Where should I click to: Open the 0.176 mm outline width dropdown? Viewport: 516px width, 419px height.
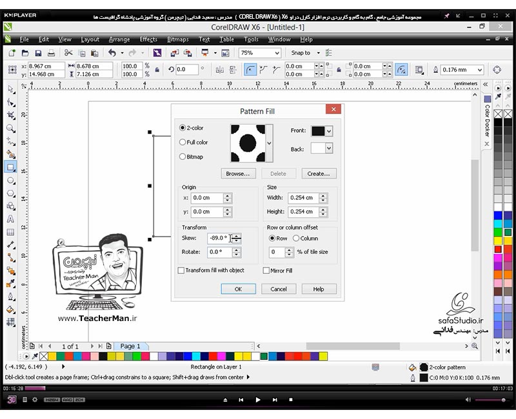480,70
